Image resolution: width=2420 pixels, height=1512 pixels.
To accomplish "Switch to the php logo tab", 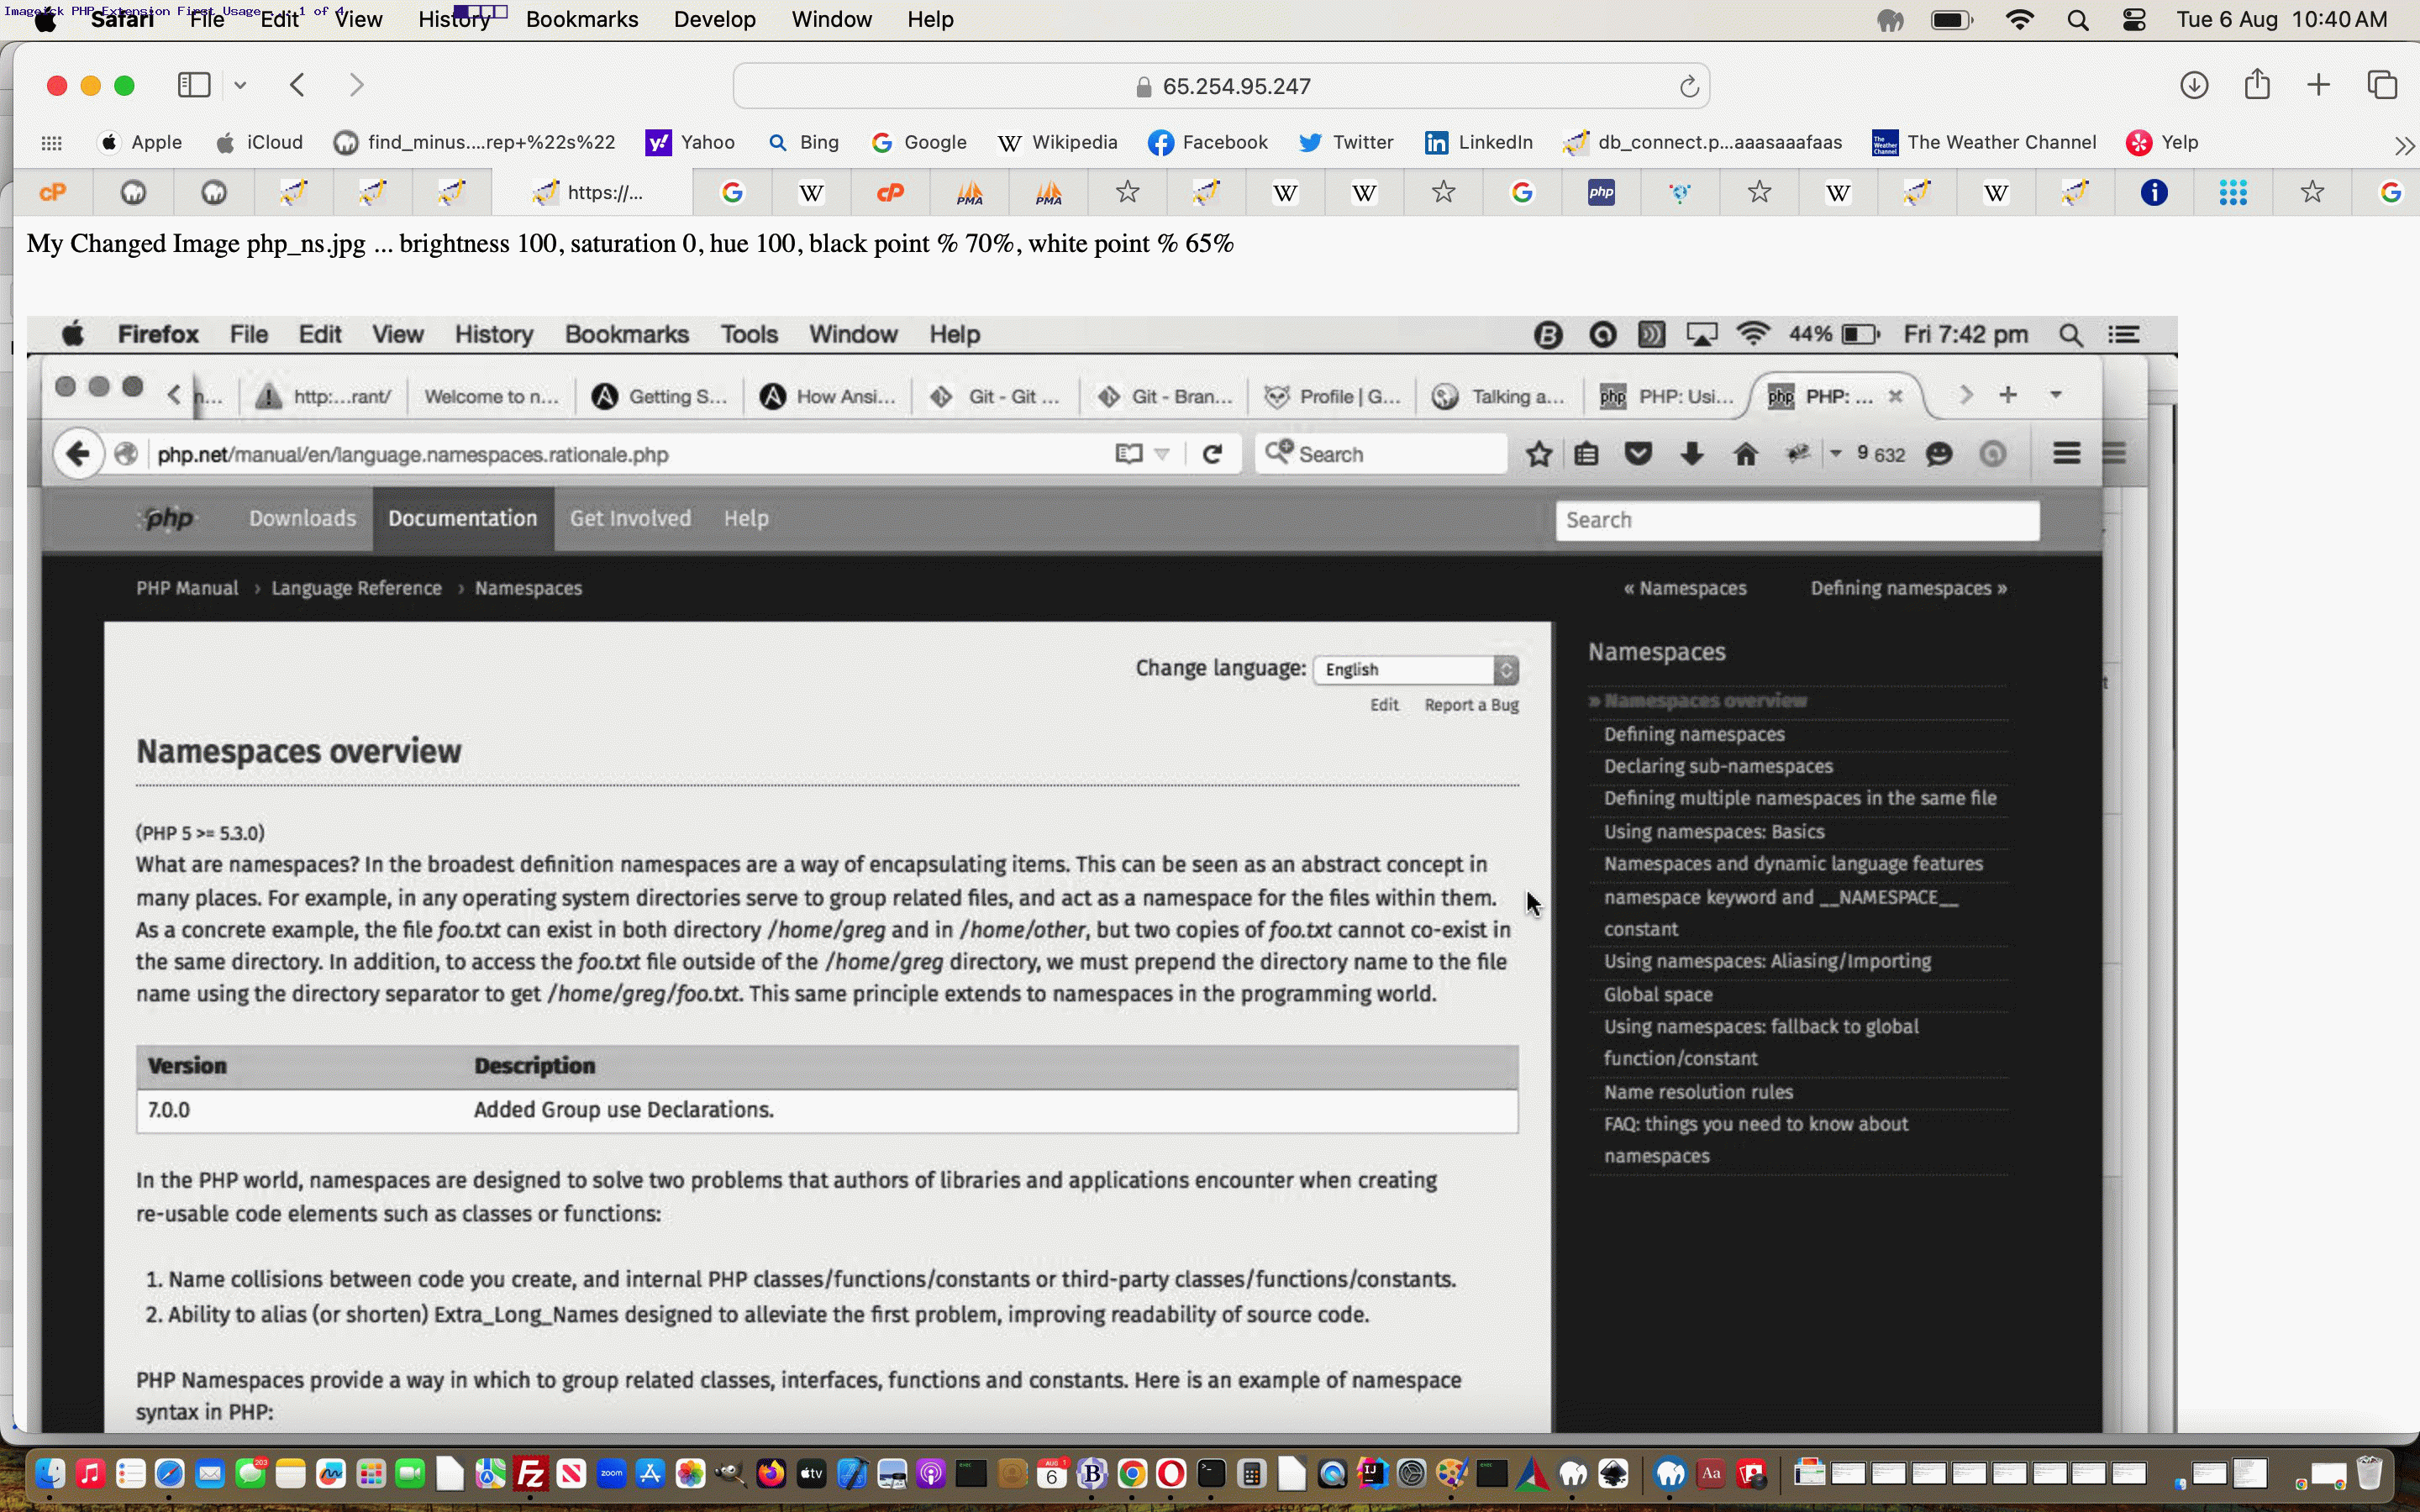I will click(x=1601, y=192).
